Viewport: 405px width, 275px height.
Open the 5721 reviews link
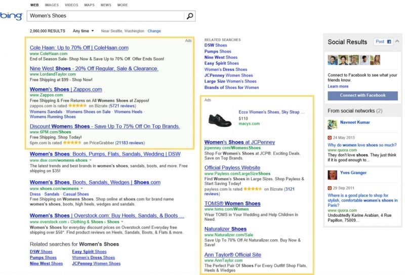[x=122, y=106]
